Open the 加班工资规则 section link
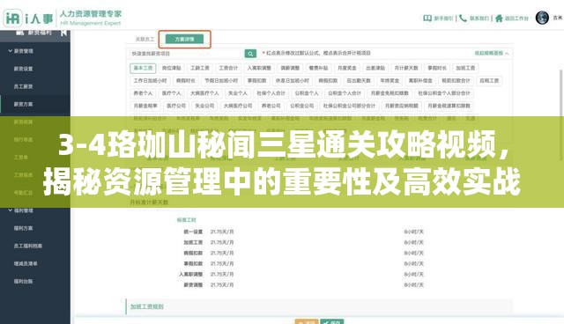The height and width of the screenshot is (324, 564). (x=147, y=306)
